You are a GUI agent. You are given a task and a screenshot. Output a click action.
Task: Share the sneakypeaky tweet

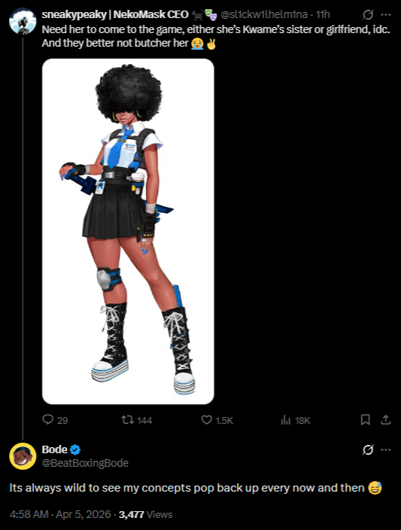pyautogui.click(x=386, y=420)
